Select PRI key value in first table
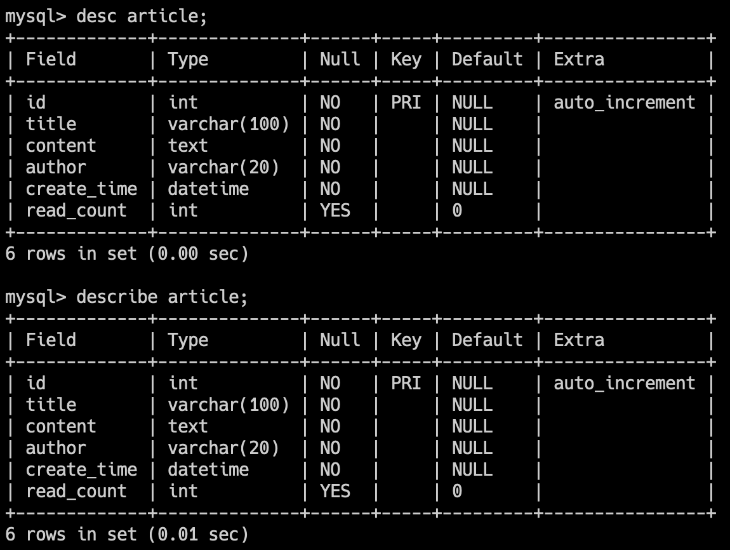The image size is (730, 550). tap(406, 103)
